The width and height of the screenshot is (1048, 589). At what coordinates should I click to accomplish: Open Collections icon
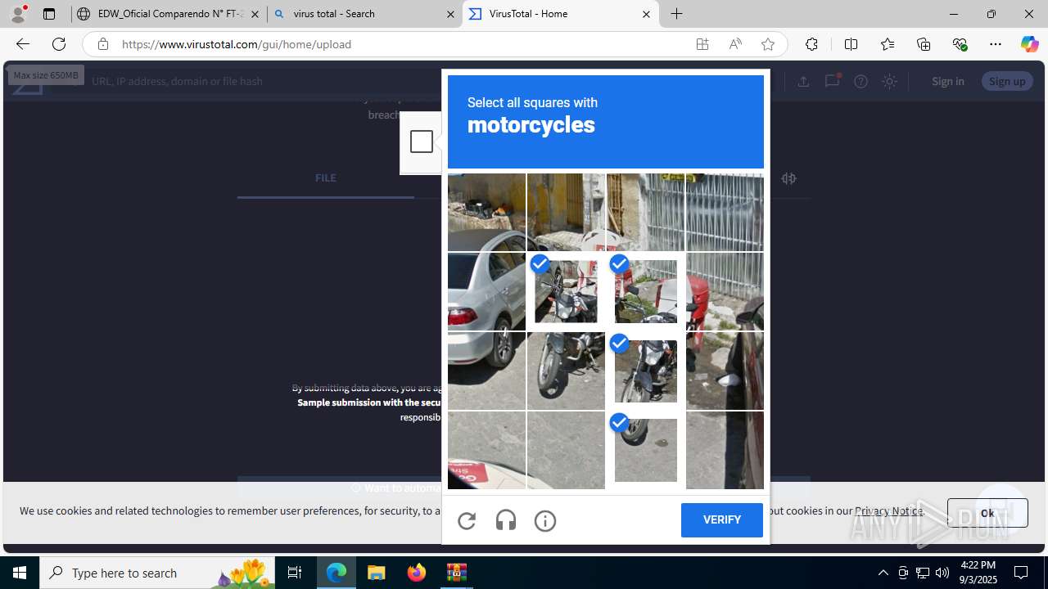coord(924,44)
